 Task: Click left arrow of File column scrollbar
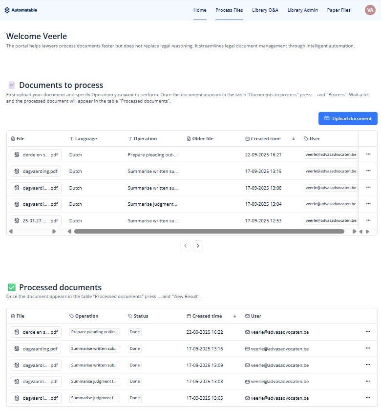(11, 232)
